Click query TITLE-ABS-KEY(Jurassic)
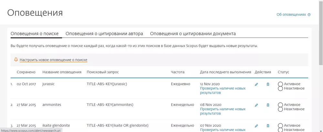Viewport: 323px width, 132px height. (x=107, y=84)
